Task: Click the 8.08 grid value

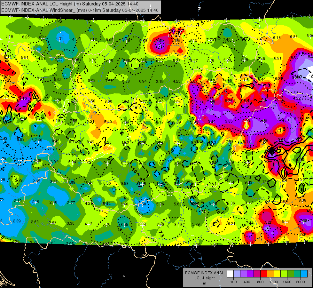Action: click(110, 40)
